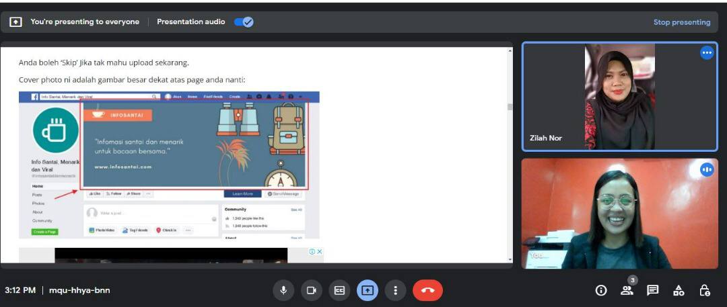Click 'Anda boleh Skip' paragraph text
Image resolution: width=727 pixels, height=307 pixels.
[104, 62]
